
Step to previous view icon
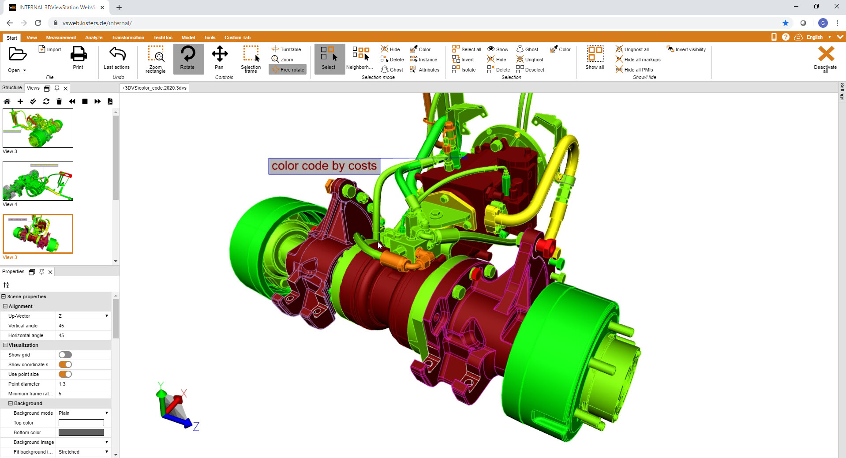(72, 101)
